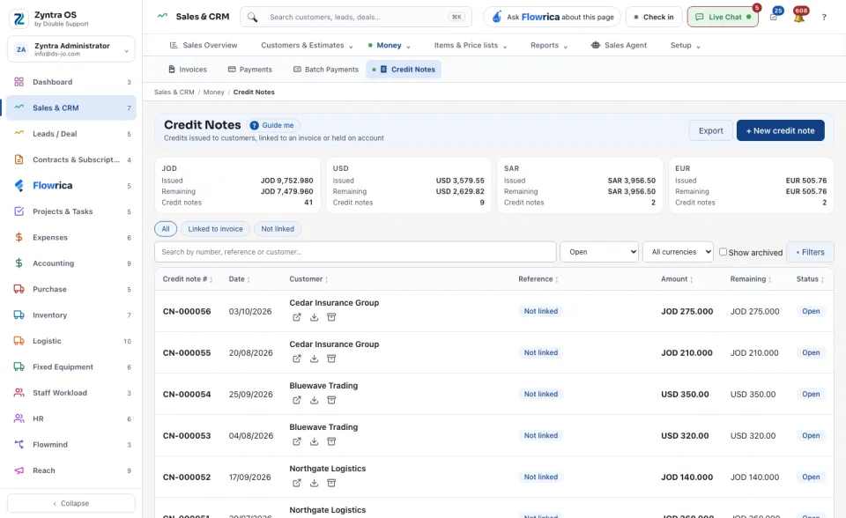Switch to the Payments tab
This screenshot has width=846, height=518.
point(249,70)
